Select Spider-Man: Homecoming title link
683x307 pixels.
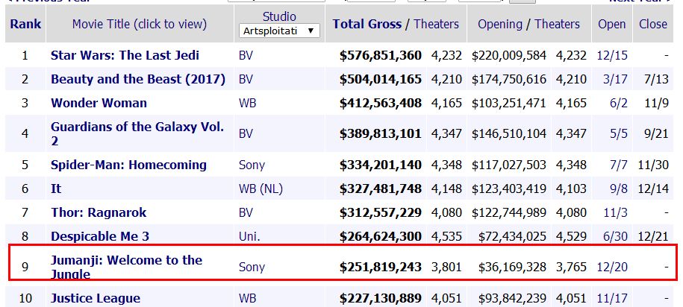click(128, 165)
